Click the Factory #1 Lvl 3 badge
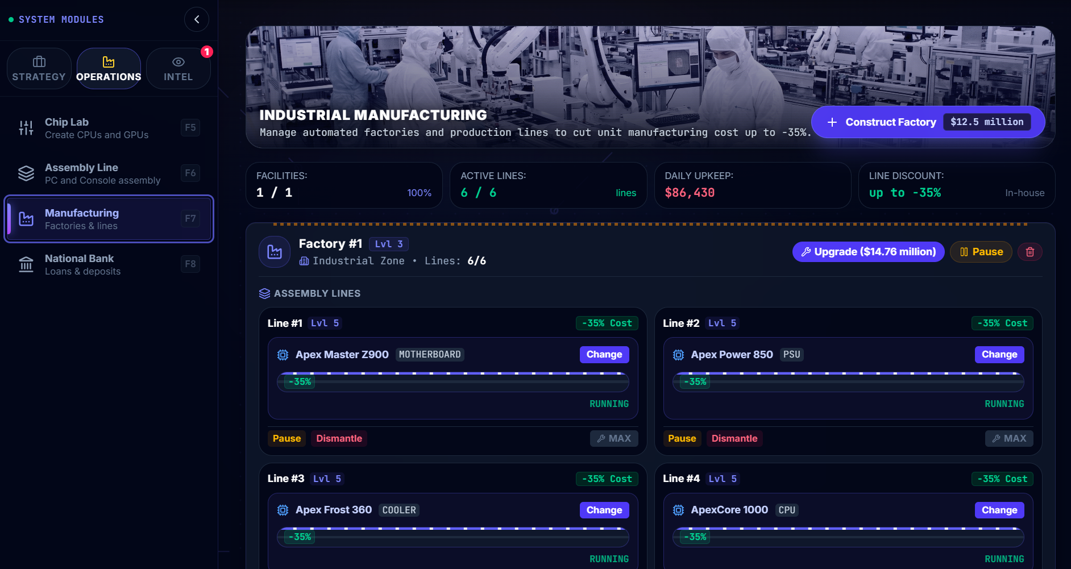 click(x=389, y=244)
